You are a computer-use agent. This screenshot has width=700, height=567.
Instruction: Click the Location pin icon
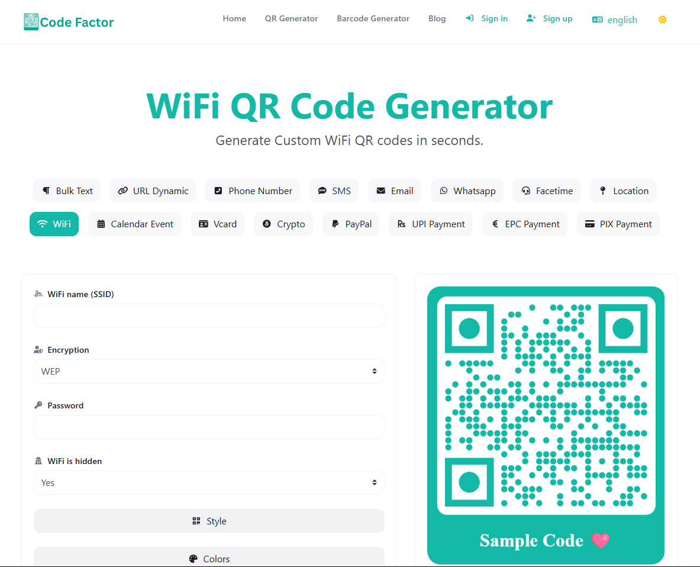coord(603,191)
